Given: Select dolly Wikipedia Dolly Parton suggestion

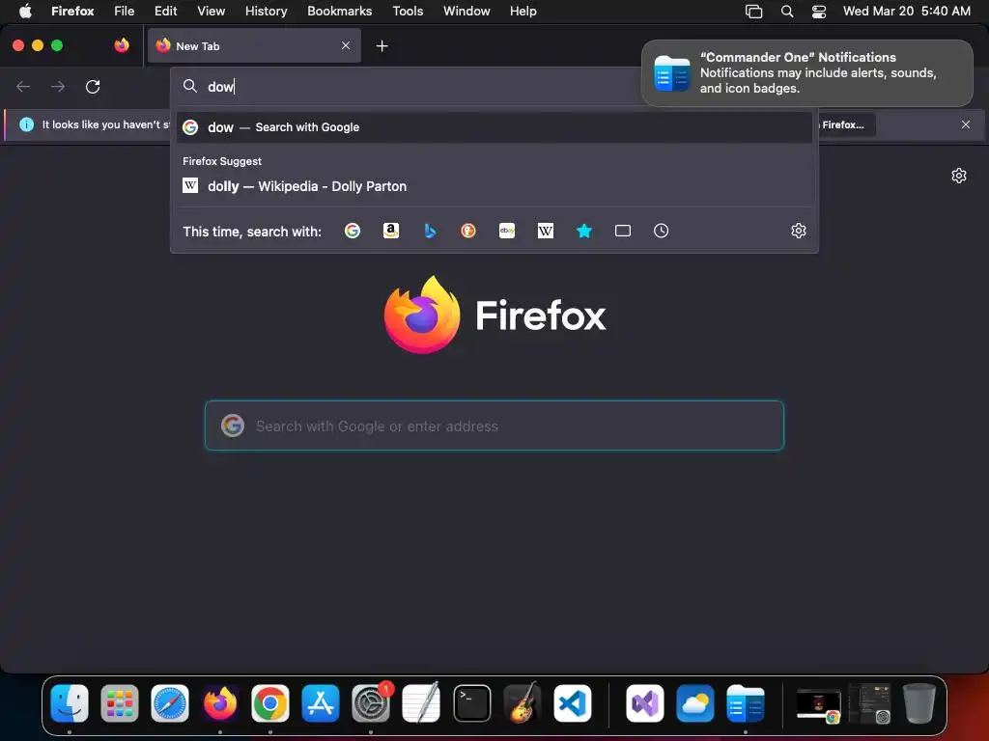Looking at the screenshot, I should coord(494,186).
